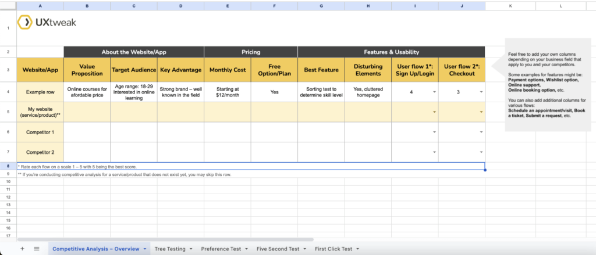Viewport: 596px width, 255px height.
Task: Select the Competitor 1 label cell
Action: click(x=40, y=132)
